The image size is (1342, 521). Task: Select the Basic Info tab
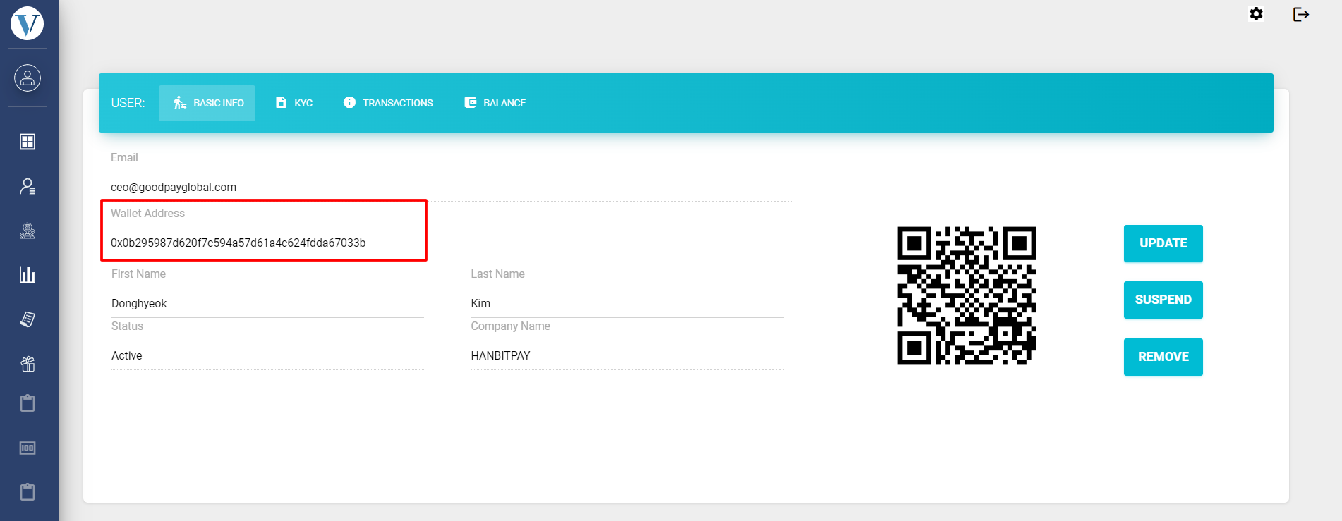207,103
